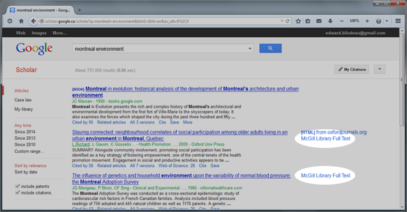This screenshot has height=212, width=407.
Task: Go back with the back arrow button
Action: (33, 21)
